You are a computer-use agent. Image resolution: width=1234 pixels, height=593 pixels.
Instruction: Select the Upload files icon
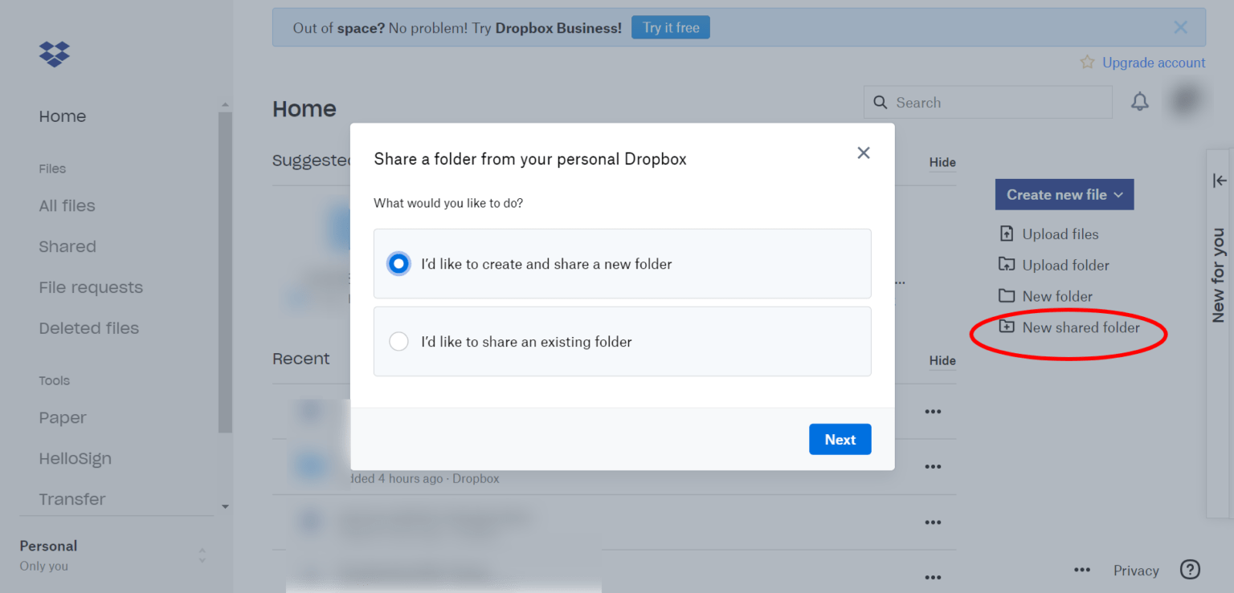coord(1007,234)
